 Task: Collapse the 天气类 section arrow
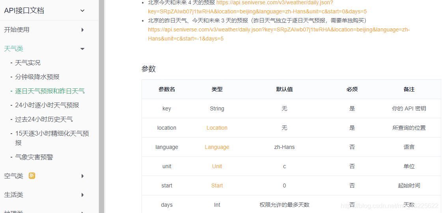pos(82,49)
